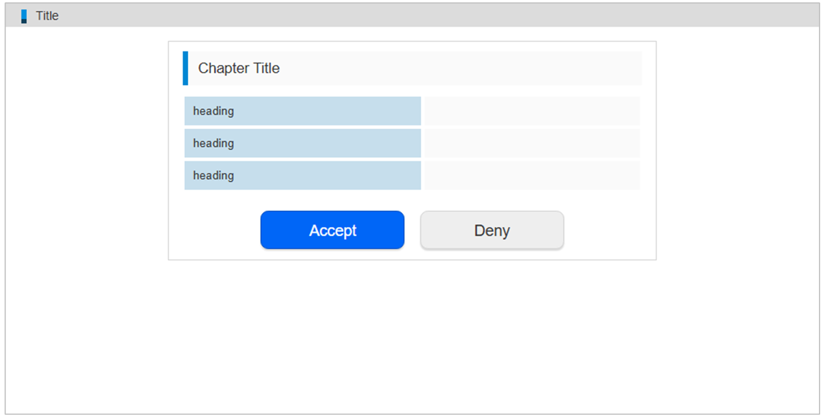Click the card's empty space left of Accept
This screenshot has width=823, height=416.
214,230
